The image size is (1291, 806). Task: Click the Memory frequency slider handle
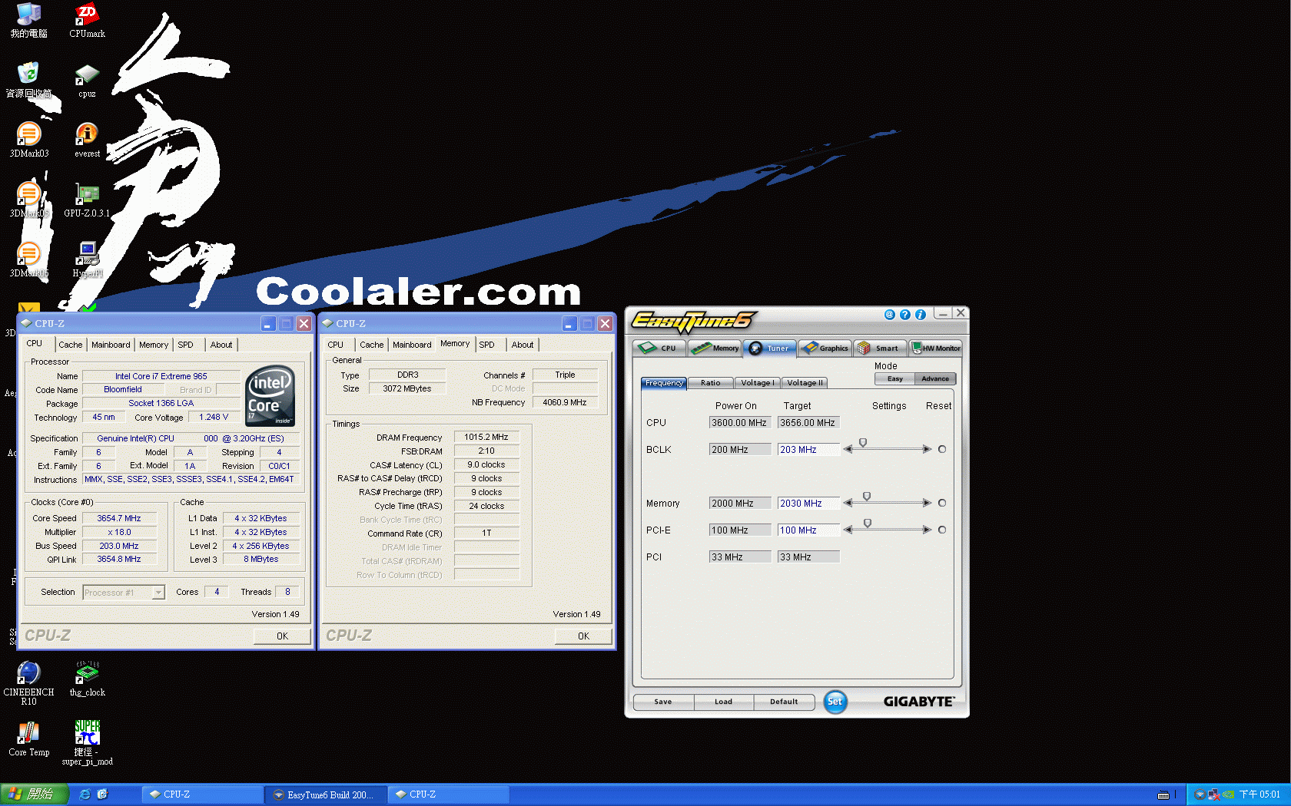click(x=867, y=497)
